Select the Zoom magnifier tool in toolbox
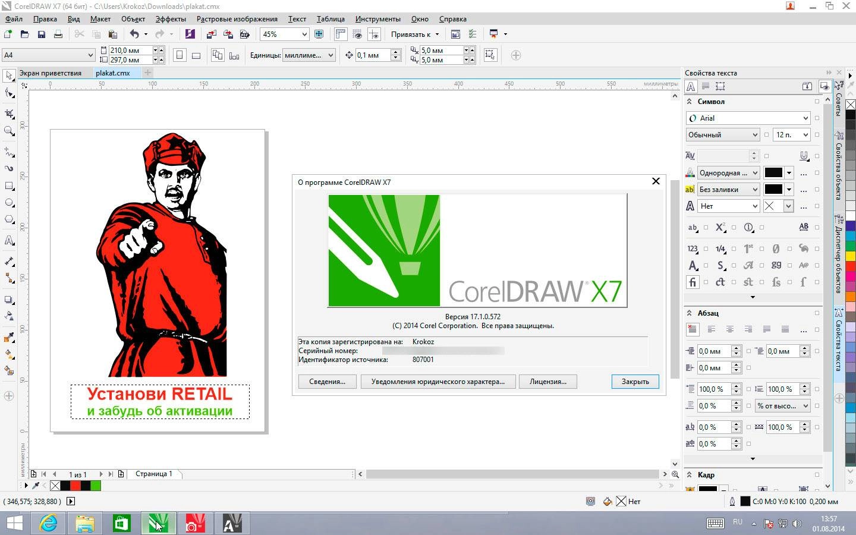856x535 pixels. point(9,131)
